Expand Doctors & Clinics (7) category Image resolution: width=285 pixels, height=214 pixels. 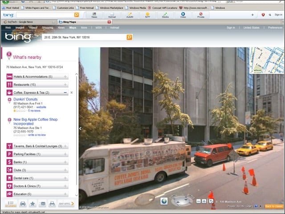65,186
